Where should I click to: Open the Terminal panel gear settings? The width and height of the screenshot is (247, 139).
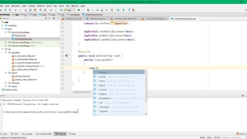tap(243, 96)
